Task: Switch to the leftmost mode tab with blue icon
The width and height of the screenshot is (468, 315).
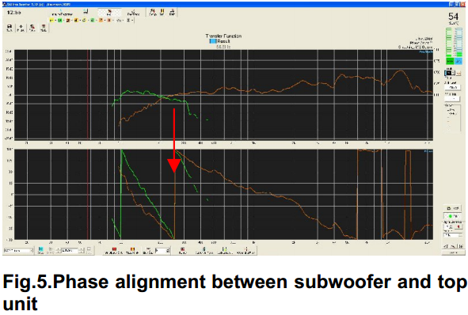Action: coord(62,13)
